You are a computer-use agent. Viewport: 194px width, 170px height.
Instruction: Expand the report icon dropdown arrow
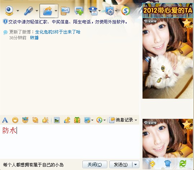(x=100, y=11)
